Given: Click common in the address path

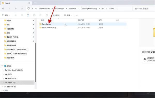Looking at the screenshot, I should click(x=73, y=9).
